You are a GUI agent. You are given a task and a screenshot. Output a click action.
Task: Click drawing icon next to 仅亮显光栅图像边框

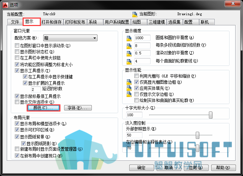click(x=129, y=82)
